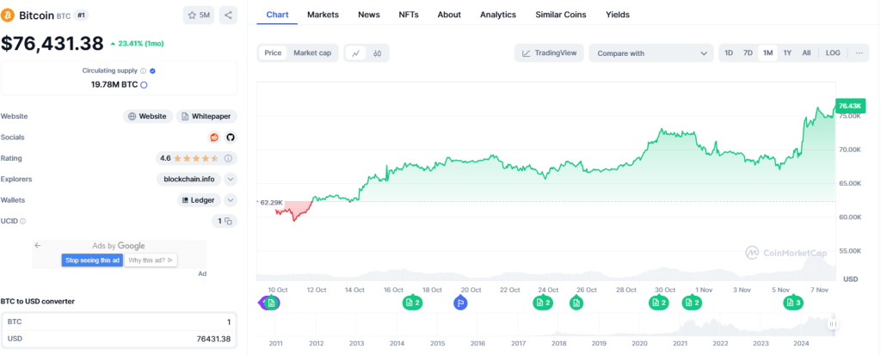Open the TradingView chart button
This screenshot has width=881, height=355.
pos(549,53)
